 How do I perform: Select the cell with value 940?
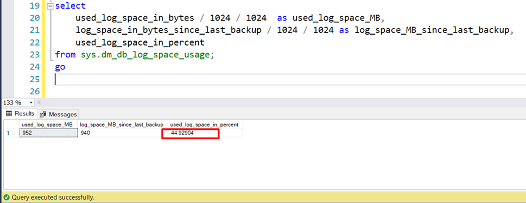[x=123, y=133]
